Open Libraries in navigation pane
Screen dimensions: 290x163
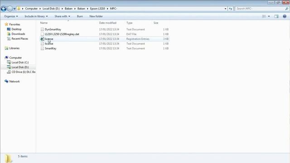tap(14, 48)
